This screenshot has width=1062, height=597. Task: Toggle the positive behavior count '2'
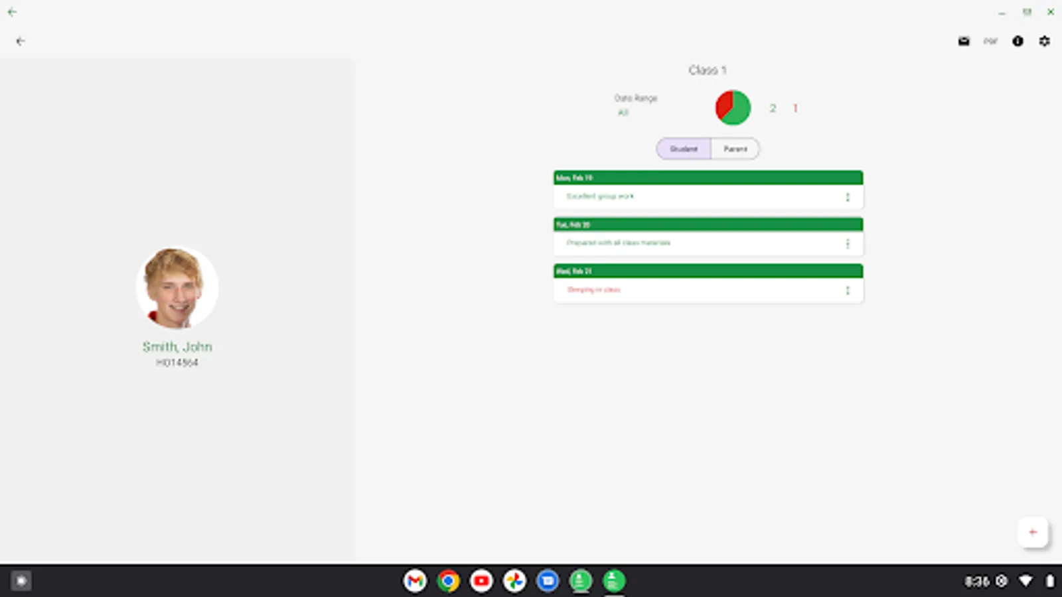click(772, 107)
